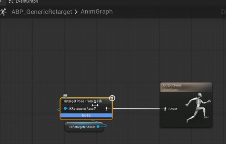Click the fast-path lightning bolt icon on Retarget node
Image resolution: width=226 pixels, height=144 pixels.
(112, 98)
